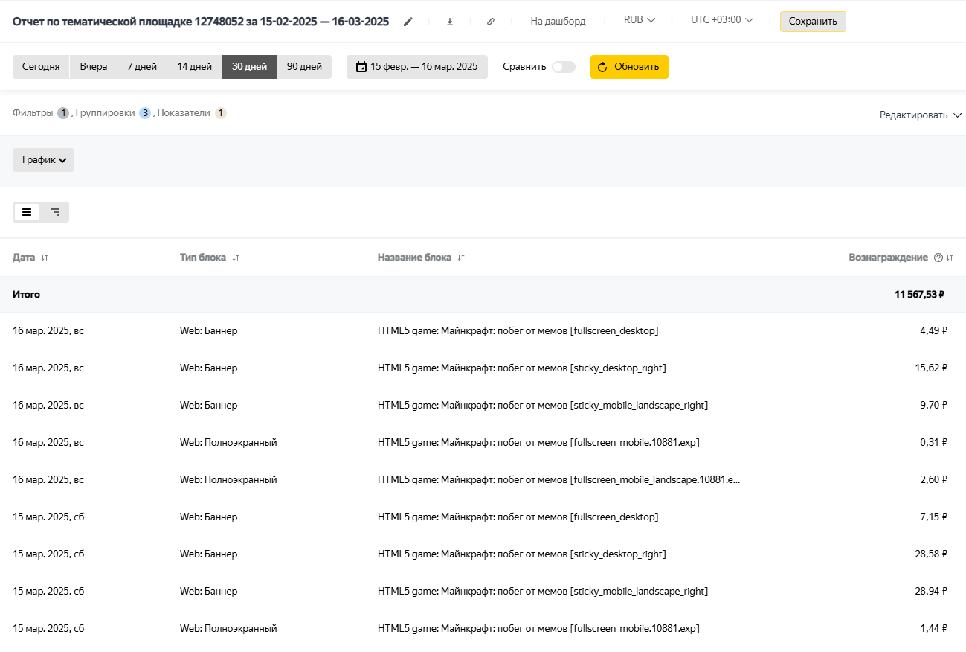Image resolution: width=966 pixels, height=652 pixels.
Task: Sort by Тип блока column arrows
Action: [x=236, y=258]
